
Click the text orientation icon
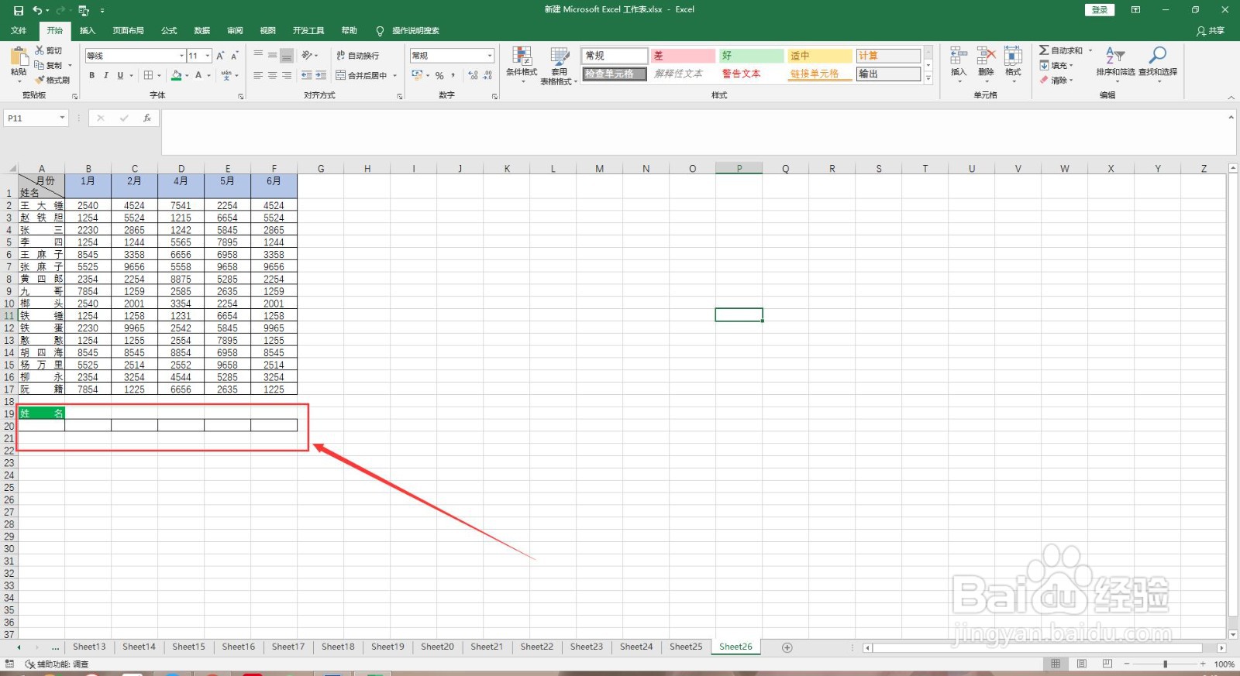click(307, 55)
